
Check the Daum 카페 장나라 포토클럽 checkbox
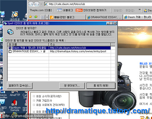[x=10, y=48]
